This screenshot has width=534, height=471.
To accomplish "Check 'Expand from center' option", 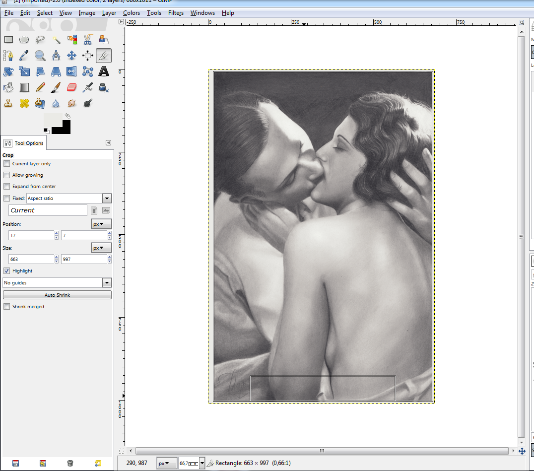I will (x=7, y=187).
